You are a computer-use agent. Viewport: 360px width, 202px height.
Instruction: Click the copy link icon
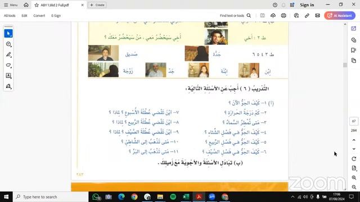307,16
